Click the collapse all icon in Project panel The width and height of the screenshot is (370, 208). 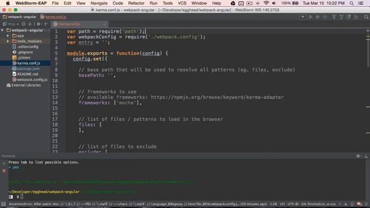[x=30, y=24]
